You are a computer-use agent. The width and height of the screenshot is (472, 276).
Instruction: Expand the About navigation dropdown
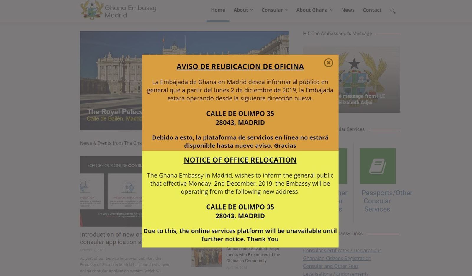coord(243,10)
